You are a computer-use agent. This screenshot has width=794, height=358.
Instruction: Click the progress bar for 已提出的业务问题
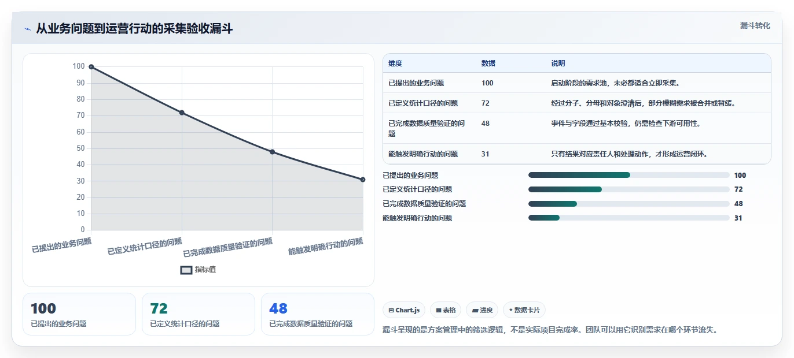pos(628,175)
